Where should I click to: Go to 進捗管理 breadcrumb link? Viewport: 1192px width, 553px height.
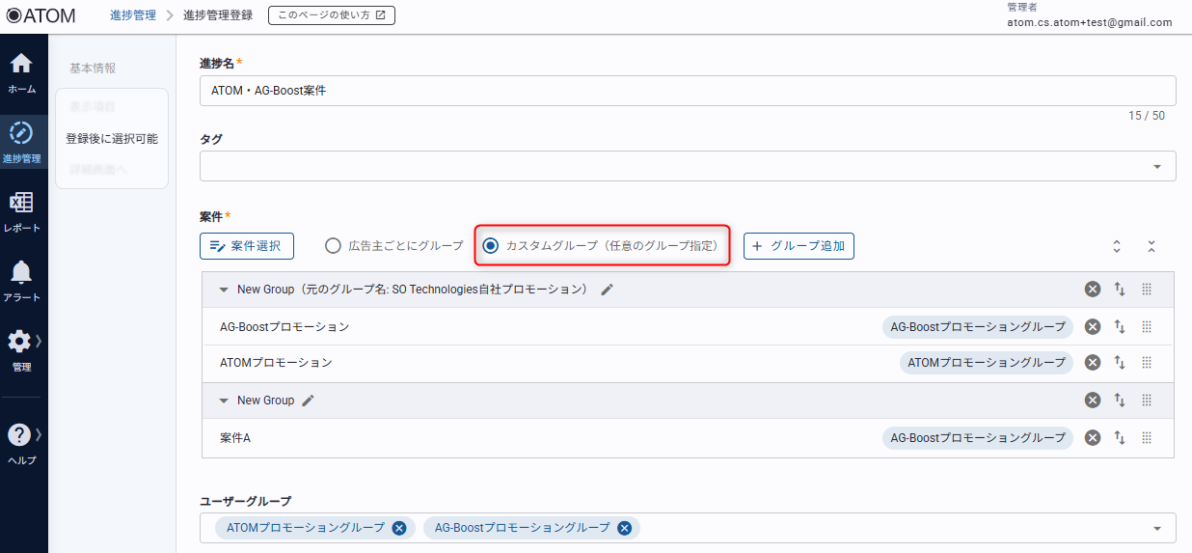(133, 15)
